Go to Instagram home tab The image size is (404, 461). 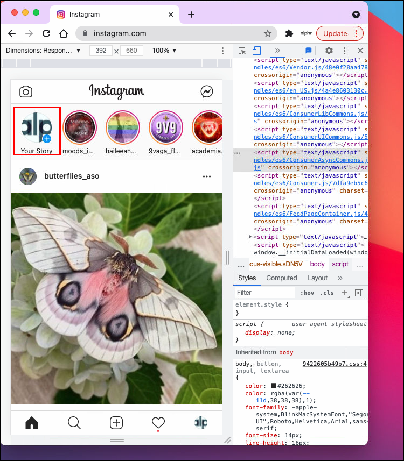(32, 423)
